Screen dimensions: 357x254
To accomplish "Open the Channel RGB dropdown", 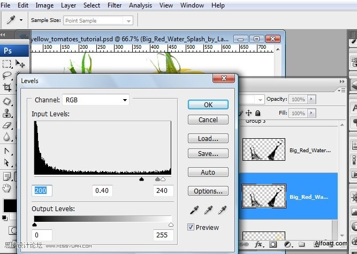I will pyautogui.click(x=96, y=100).
